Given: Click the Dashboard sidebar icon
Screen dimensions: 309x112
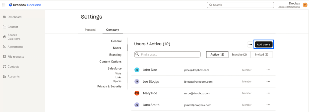Looking at the screenshot, I should pos(5,17).
